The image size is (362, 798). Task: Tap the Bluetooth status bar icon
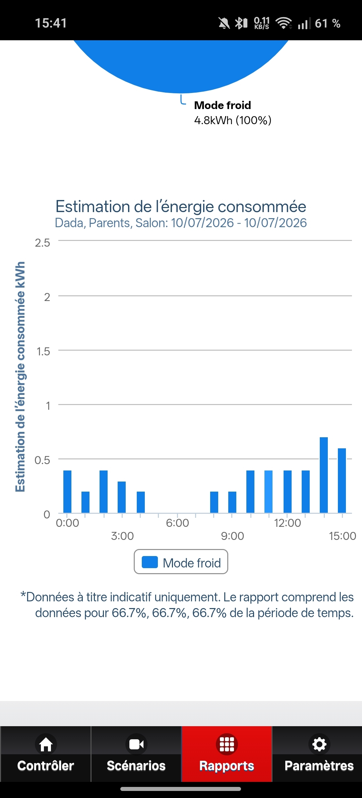tap(241, 23)
